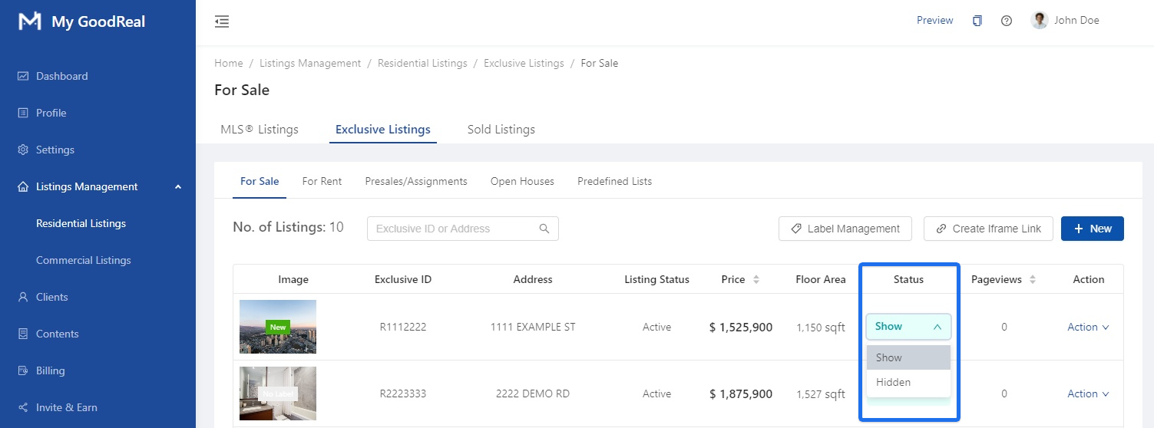This screenshot has width=1154, height=428.
Task: Click the Exclusive ID or Address search field
Action: click(453, 229)
